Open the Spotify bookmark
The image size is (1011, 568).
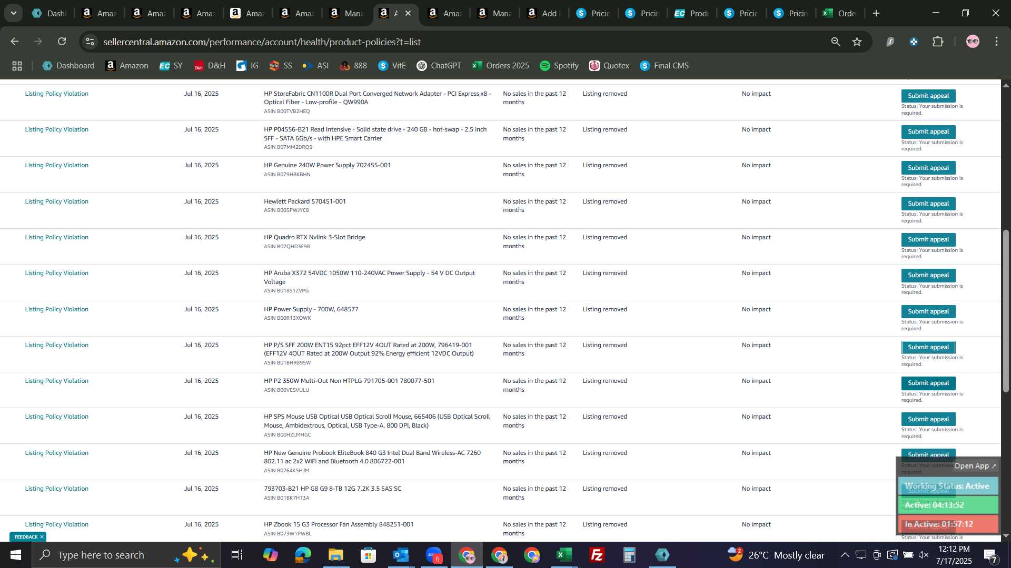pos(559,66)
